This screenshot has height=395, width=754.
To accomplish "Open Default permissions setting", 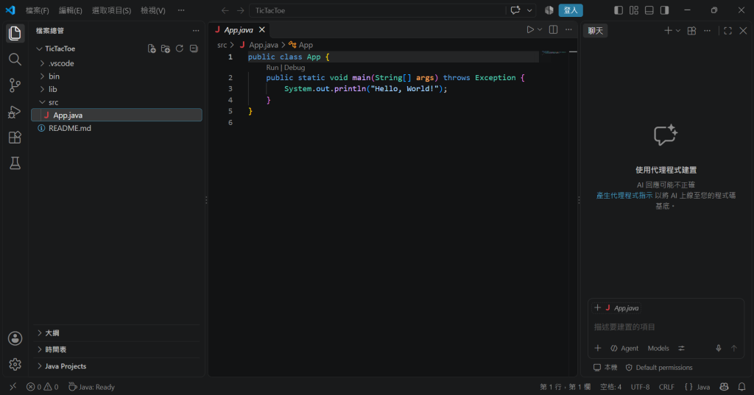I will (659, 368).
